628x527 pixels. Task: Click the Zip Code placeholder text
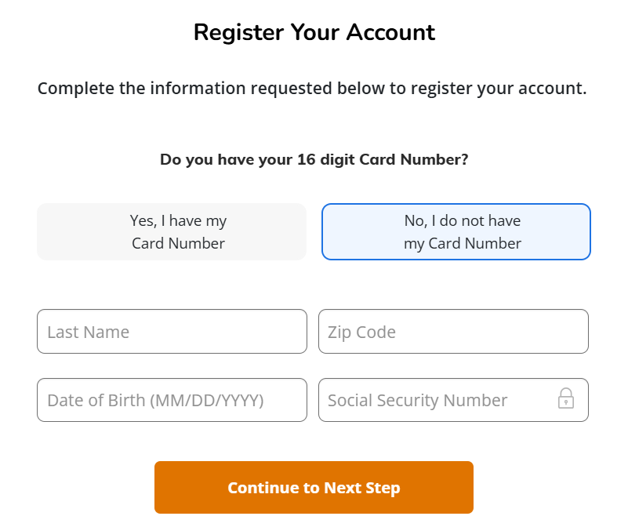[362, 332]
